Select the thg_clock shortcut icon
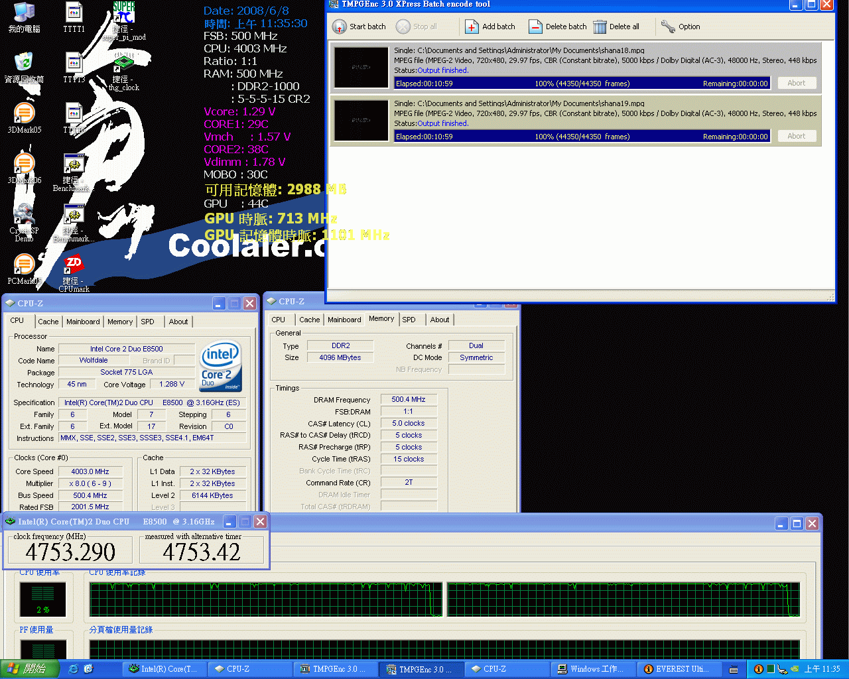Viewport: 849px width, 679px height. 123,62
